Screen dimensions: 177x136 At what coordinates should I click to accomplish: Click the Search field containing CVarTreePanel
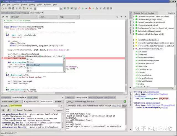[x=33, y=106]
